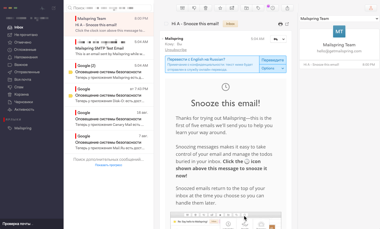Toggle importance marker beside thread subject

(166, 24)
